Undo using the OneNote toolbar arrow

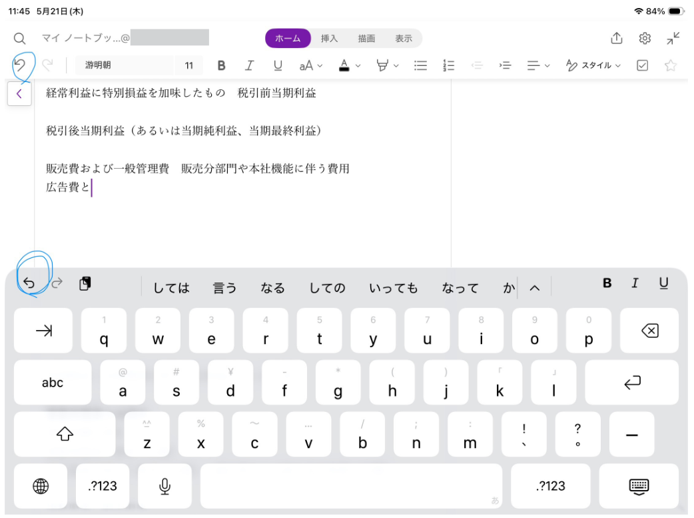(x=19, y=65)
